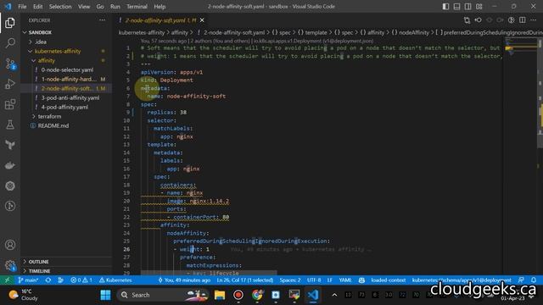Change LF end of line sequence
Screen dimensions: 543x305
point(330,280)
